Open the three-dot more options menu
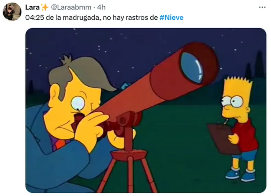The image size is (271, 196). tap(262, 7)
